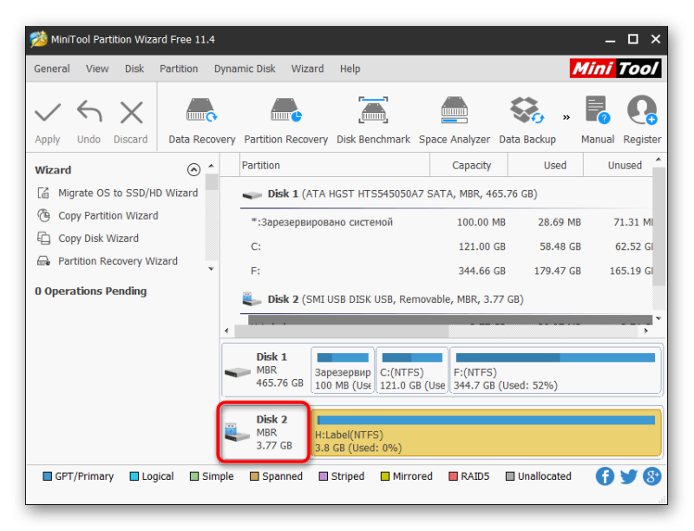Open the Google Plus social icon
The height and width of the screenshot is (531, 694).
click(652, 476)
